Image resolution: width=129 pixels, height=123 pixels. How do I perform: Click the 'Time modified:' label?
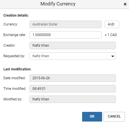[x=15, y=89]
